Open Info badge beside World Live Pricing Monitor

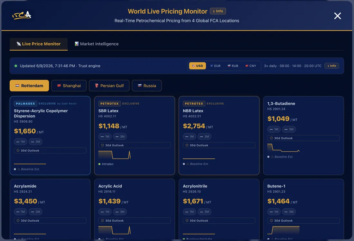coord(218,11)
